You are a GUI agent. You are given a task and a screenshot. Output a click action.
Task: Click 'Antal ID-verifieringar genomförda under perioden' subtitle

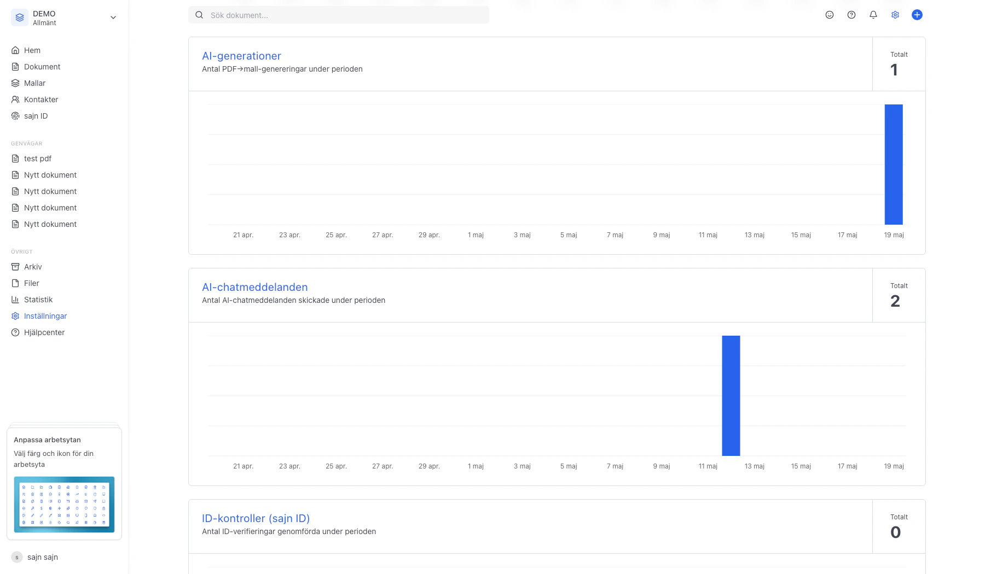pyautogui.click(x=289, y=531)
